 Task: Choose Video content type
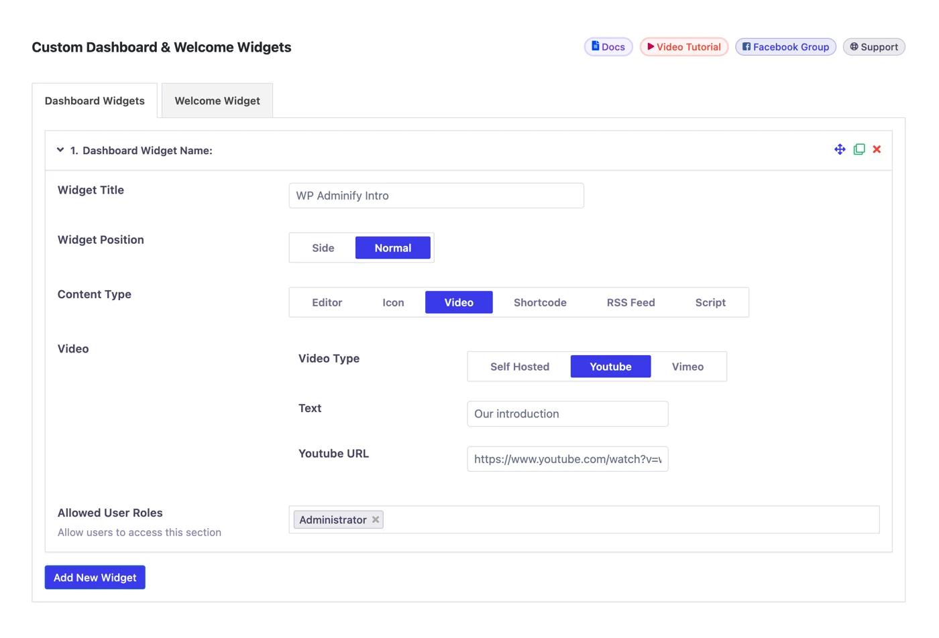459,302
